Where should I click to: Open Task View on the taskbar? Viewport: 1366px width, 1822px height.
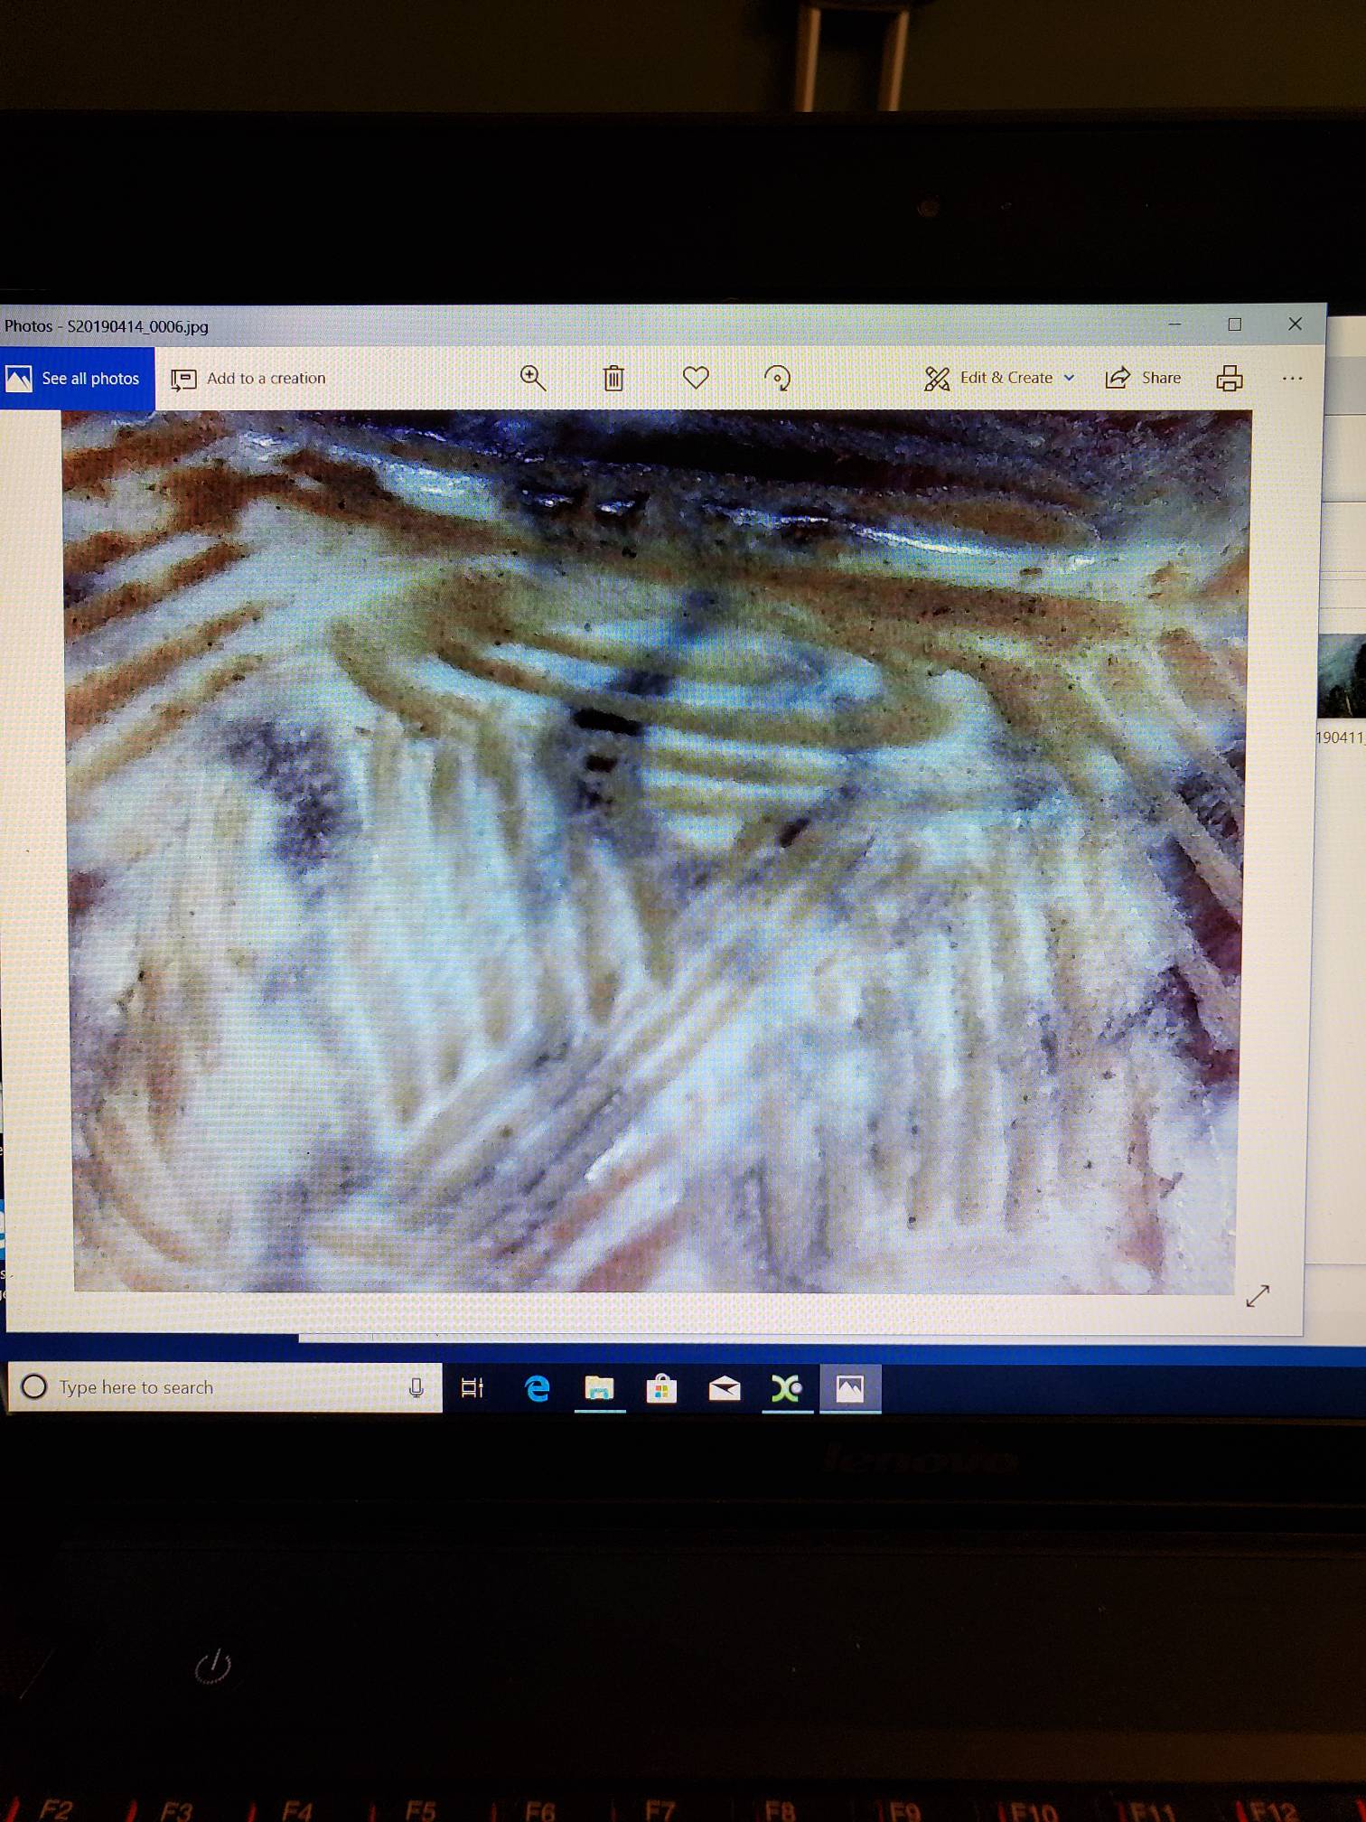pyautogui.click(x=472, y=1387)
